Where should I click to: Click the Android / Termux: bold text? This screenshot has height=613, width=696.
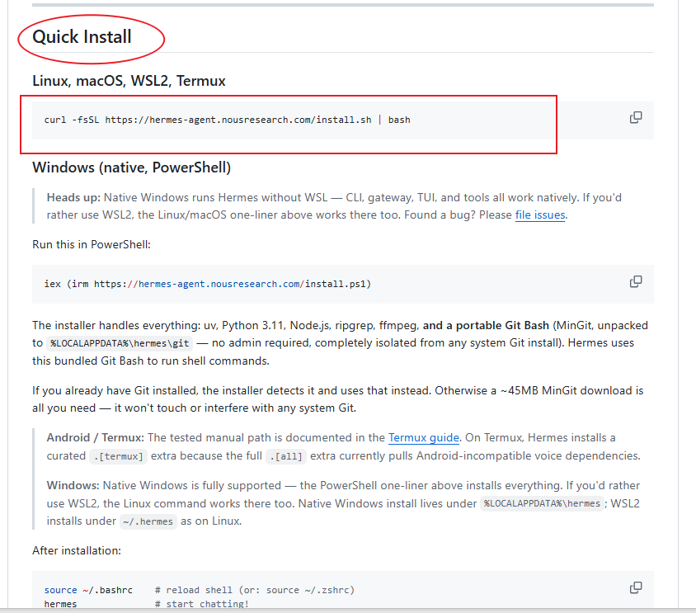click(96, 437)
